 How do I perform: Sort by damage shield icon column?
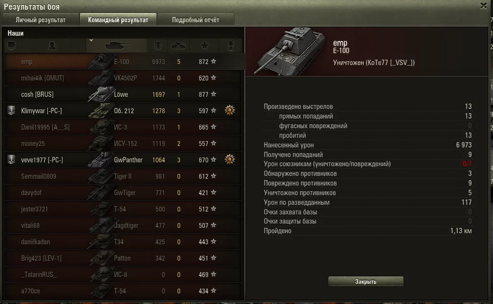point(158,46)
